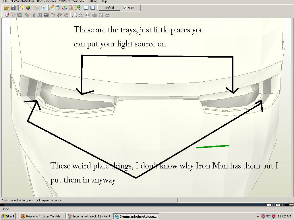Screen dimensions: 294x220
Task: Click the two-pages part tool icon
Action: [33, 15]
